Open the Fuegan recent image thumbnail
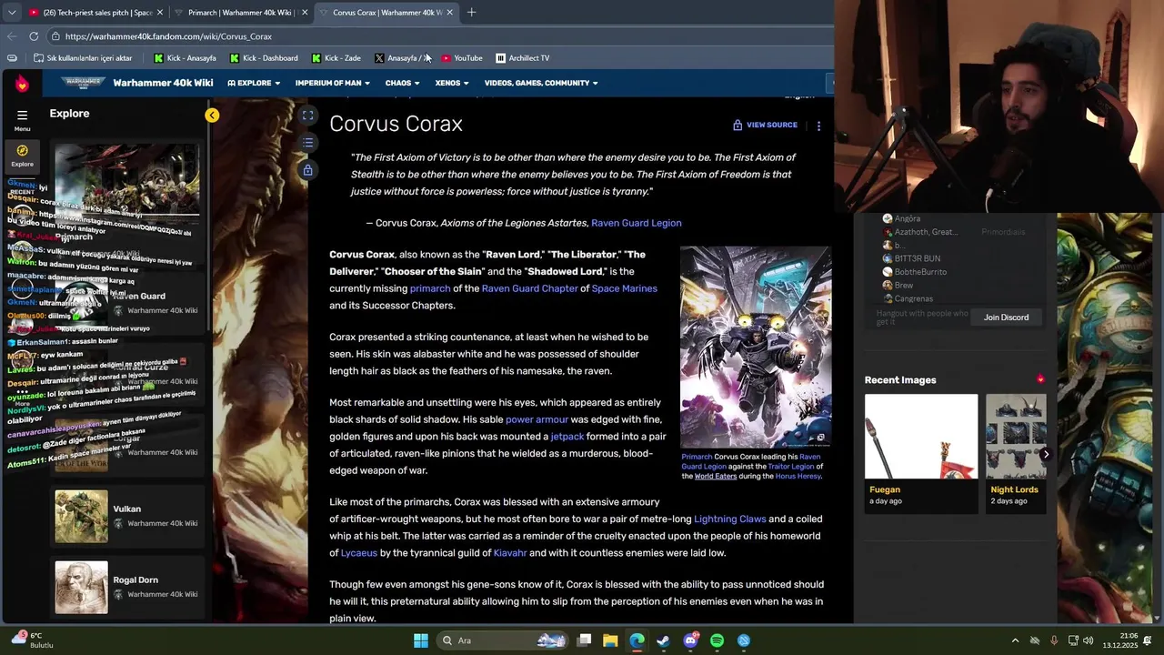Screen dimensions: 1164x655 (x=921, y=437)
